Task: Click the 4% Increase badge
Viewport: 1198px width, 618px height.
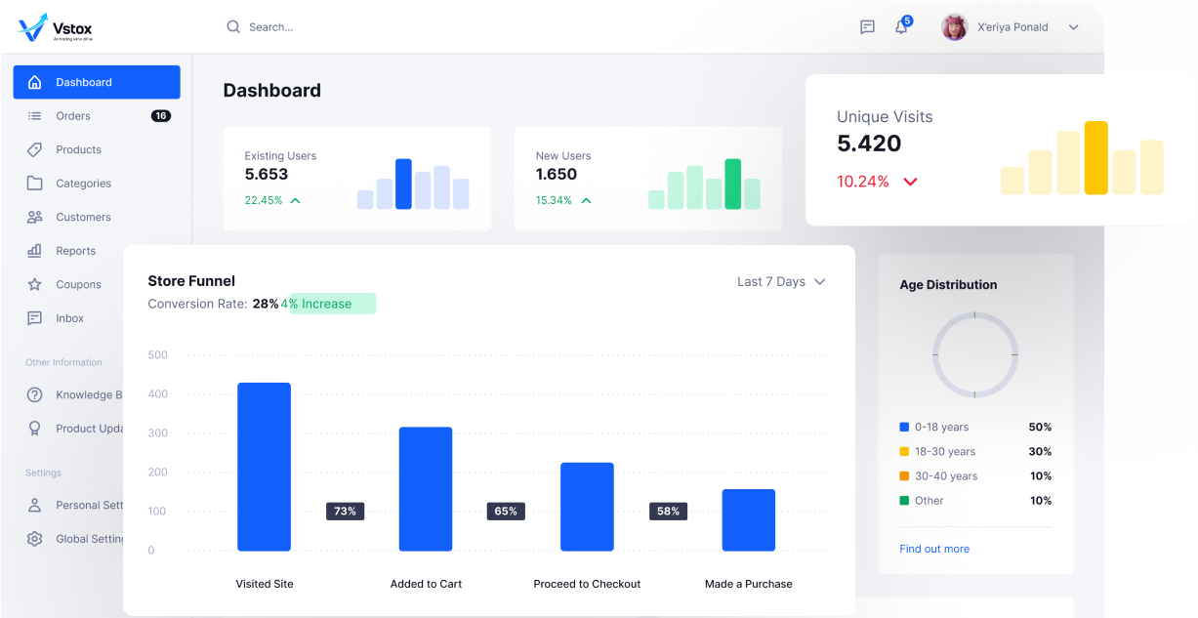Action: 332,304
